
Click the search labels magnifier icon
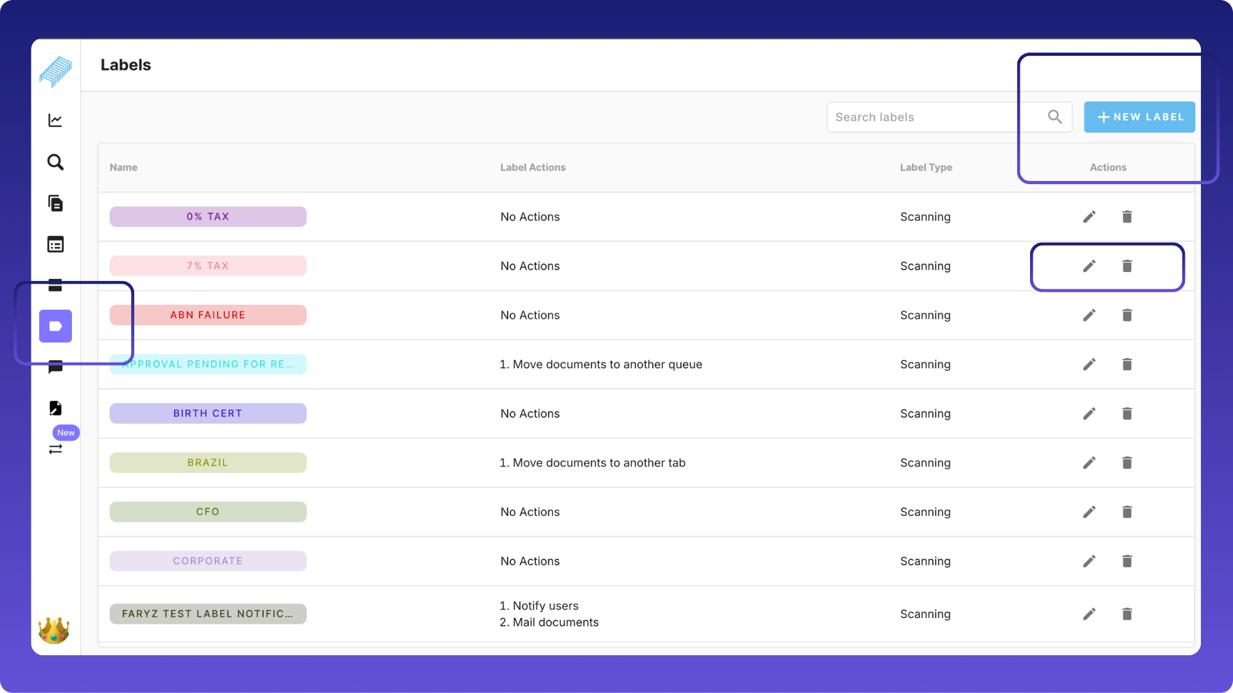point(1054,117)
